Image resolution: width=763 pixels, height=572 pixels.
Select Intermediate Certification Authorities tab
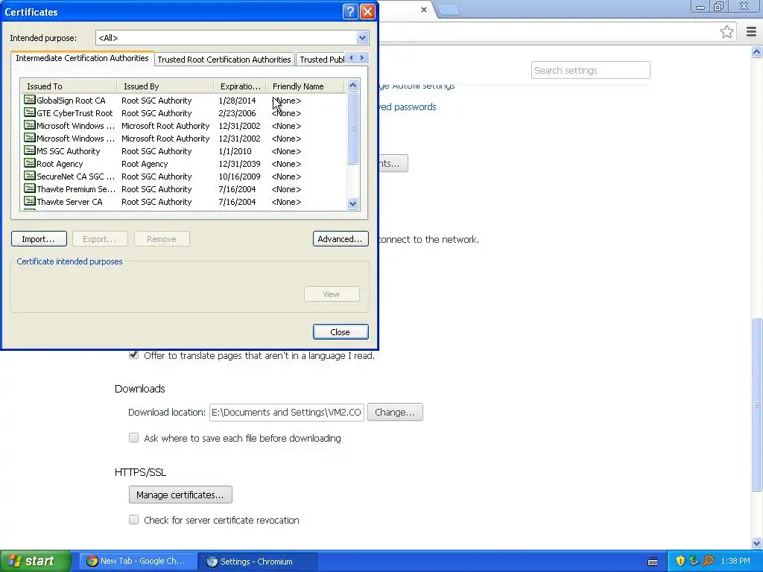(x=82, y=58)
